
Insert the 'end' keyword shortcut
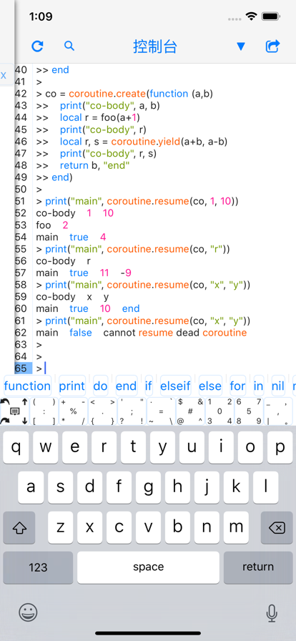pyautogui.click(x=127, y=386)
